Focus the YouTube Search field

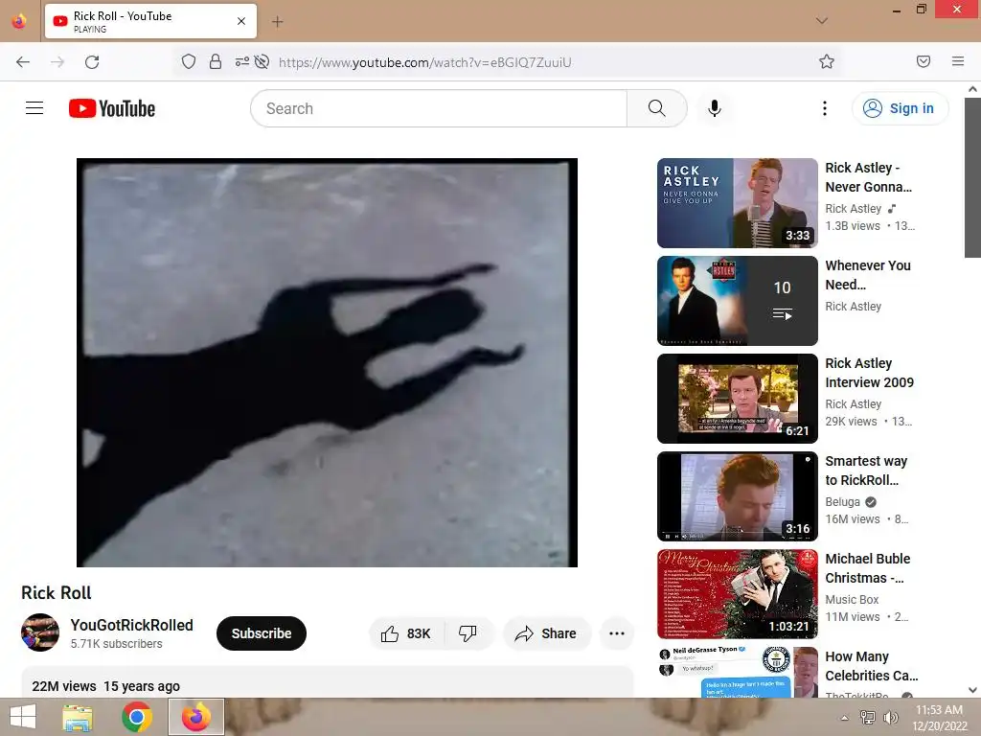point(439,108)
